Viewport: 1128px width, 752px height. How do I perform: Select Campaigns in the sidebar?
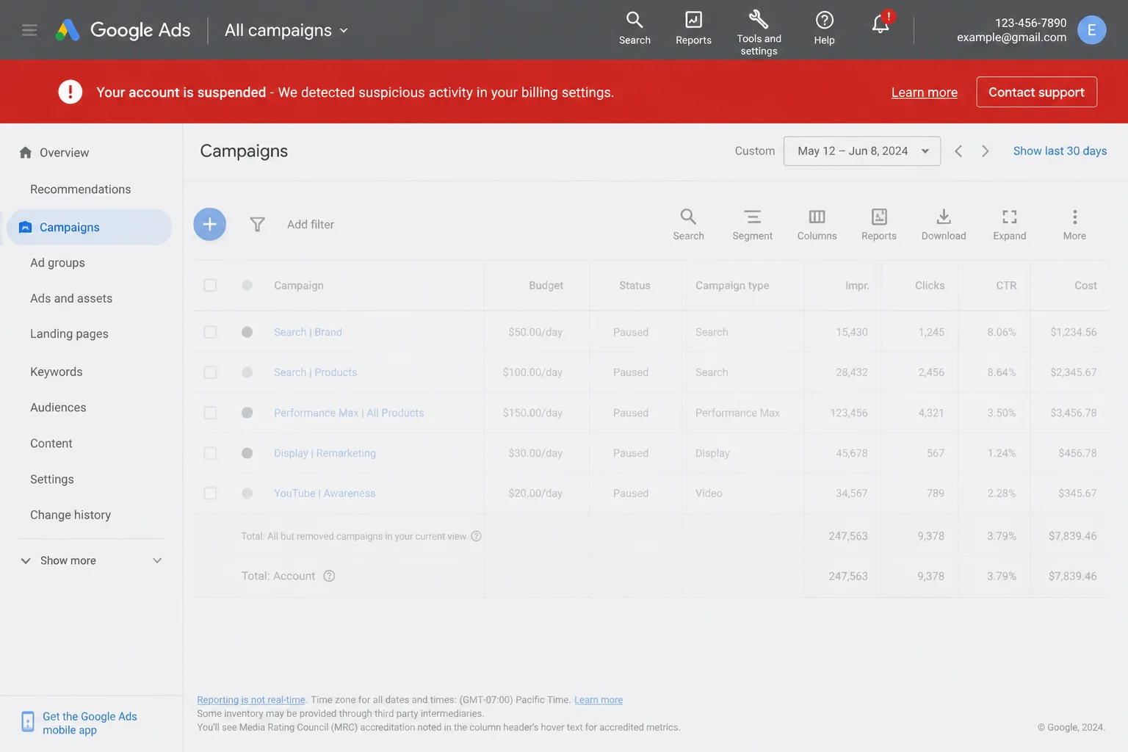pos(89,227)
